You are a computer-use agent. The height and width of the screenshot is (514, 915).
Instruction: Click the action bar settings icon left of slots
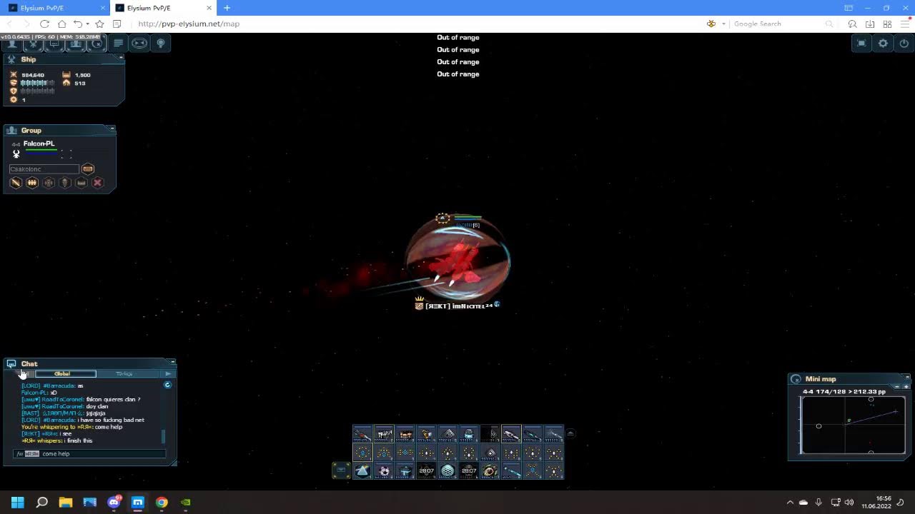click(x=341, y=470)
